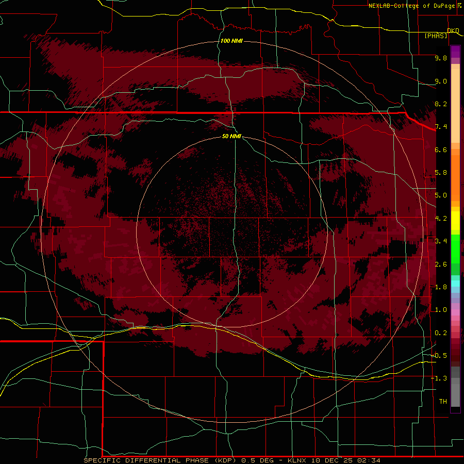Pick the purple band atop the color bar
The width and height of the screenshot is (464, 464).
pos(455,52)
